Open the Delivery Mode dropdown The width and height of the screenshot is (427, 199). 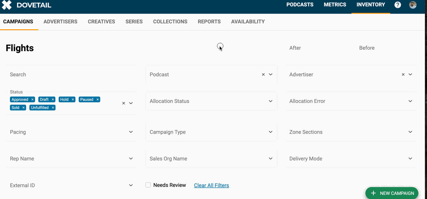pos(351,158)
